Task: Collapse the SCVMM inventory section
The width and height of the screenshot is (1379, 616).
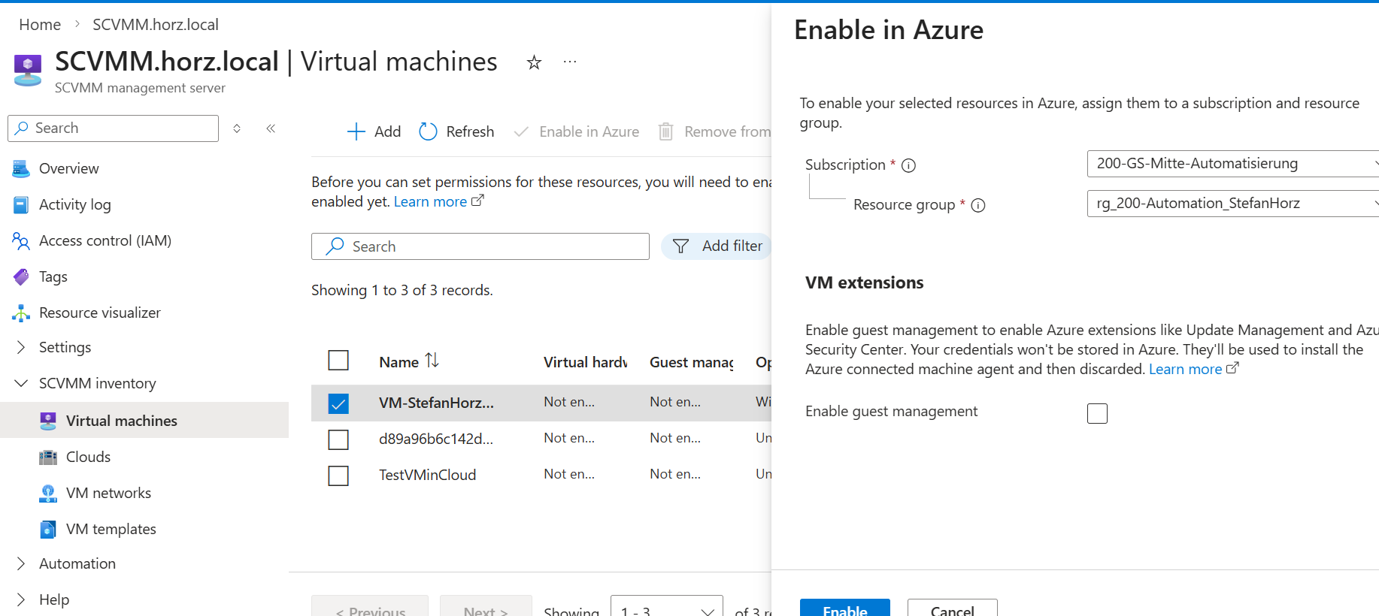Action: [21, 383]
